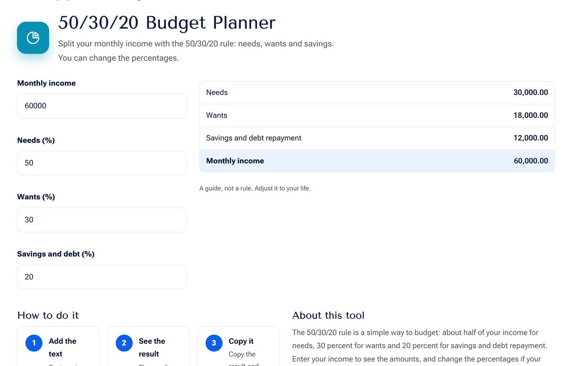The width and height of the screenshot is (572, 366).
Task: Select the Wants (%) input field
Action: [x=102, y=220]
